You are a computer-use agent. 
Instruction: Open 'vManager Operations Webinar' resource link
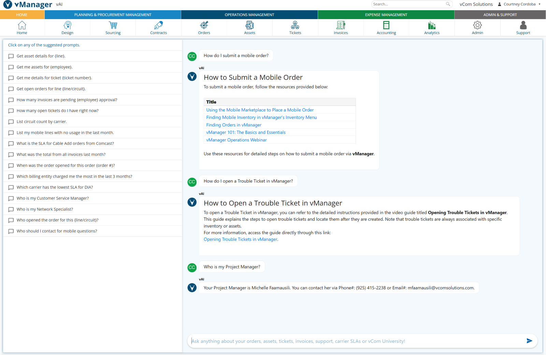(236, 140)
